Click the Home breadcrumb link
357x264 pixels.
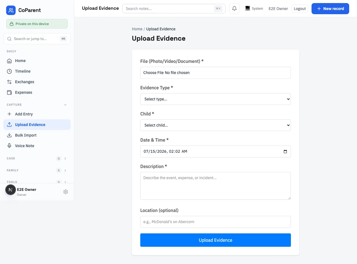(137, 29)
